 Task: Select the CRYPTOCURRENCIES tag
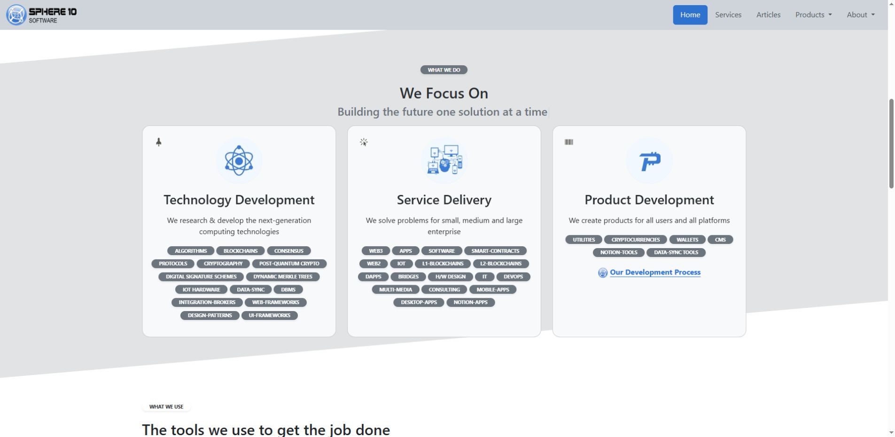click(x=635, y=240)
